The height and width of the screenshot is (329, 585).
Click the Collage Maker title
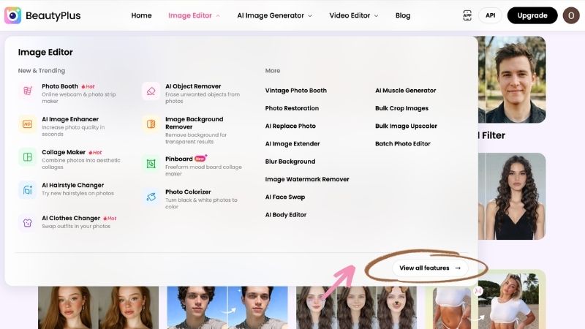point(64,152)
